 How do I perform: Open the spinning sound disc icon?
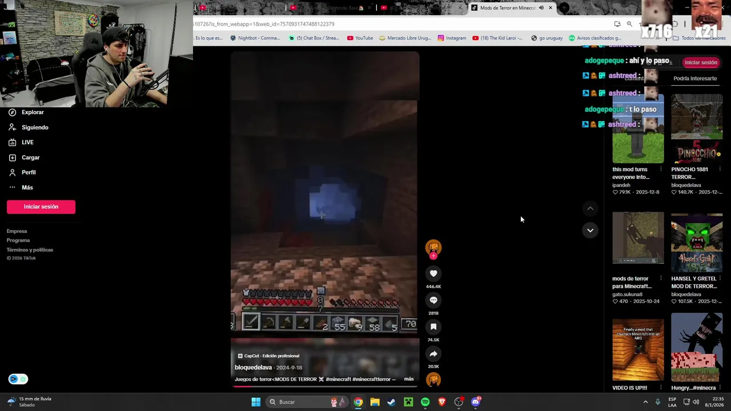coord(433,380)
